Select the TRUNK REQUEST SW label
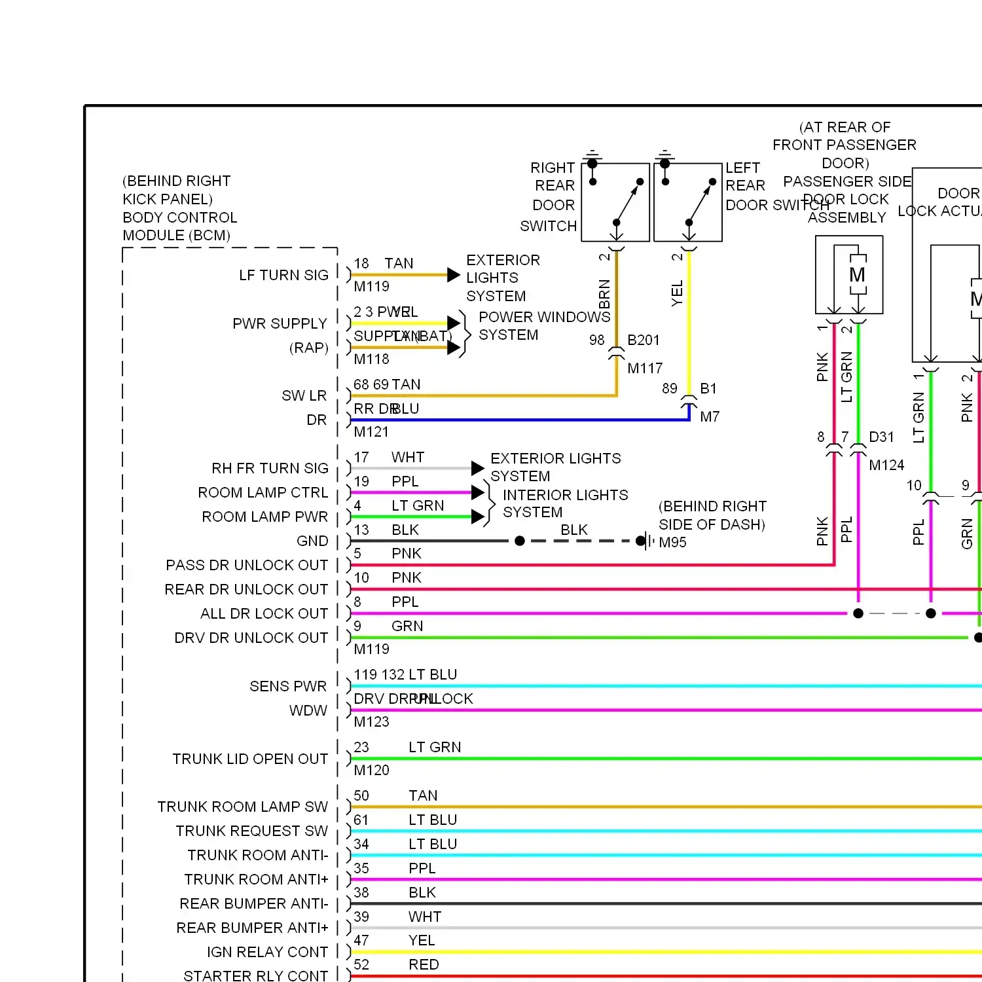The image size is (982, 982). [x=251, y=831]
